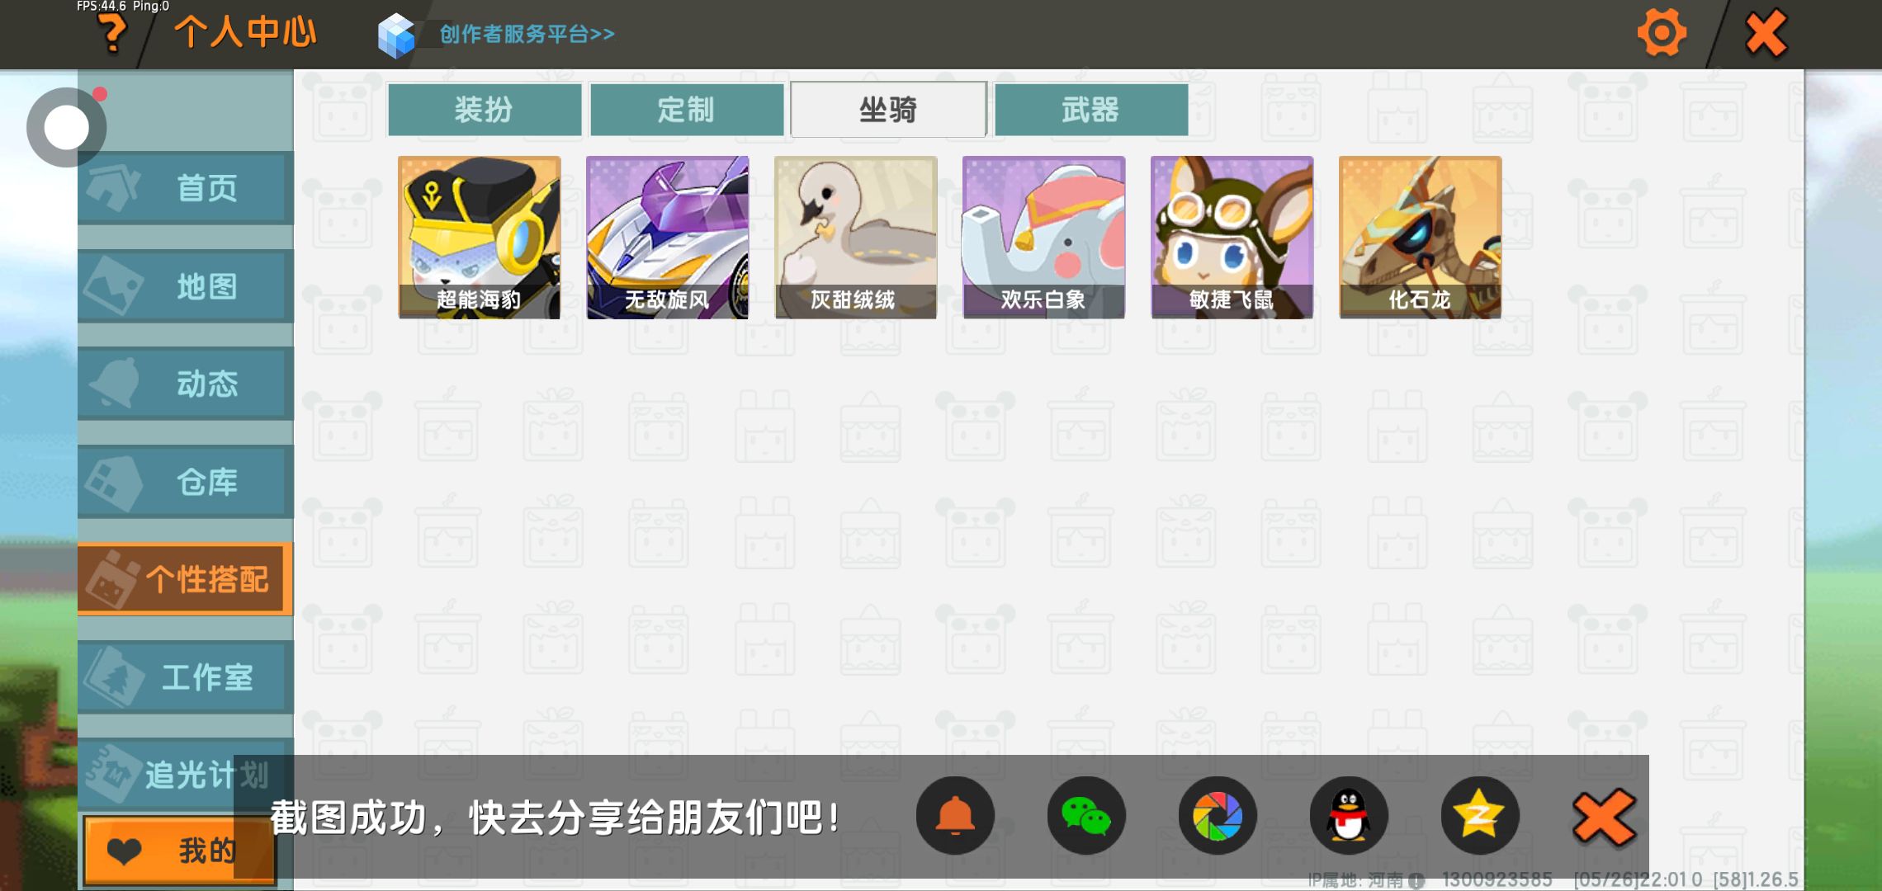This screenshot has height=891, width=1882.
Task: Share to Qzone star icon
Action: point(1480,816)
